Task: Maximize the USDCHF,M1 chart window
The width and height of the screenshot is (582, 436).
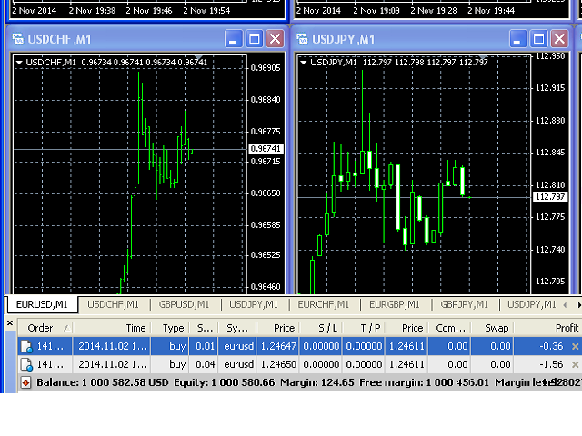Action: pyautogui.click(x=255, y=39)
